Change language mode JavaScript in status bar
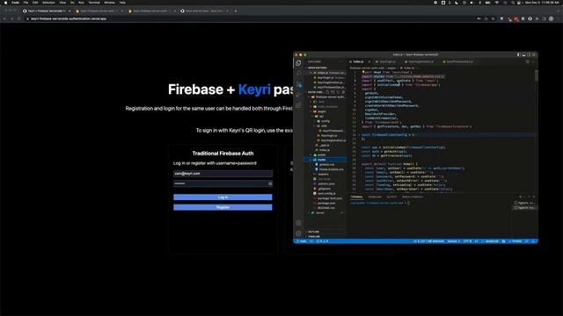Image resolution: width=563 pixels, height=316 pixels. coord(492,241)
